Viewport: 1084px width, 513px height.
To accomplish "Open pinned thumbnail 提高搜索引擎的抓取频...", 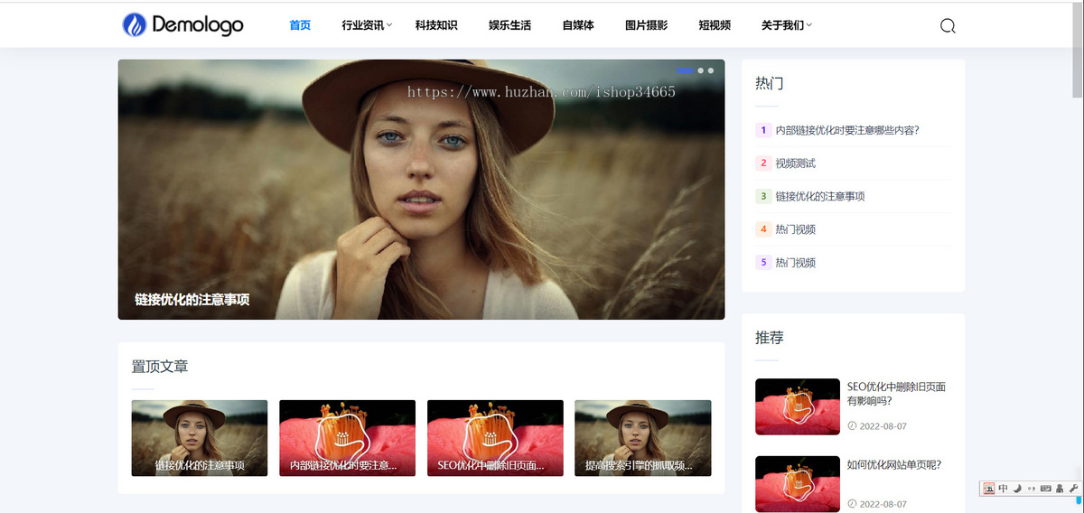I will (x=643, y=438).
